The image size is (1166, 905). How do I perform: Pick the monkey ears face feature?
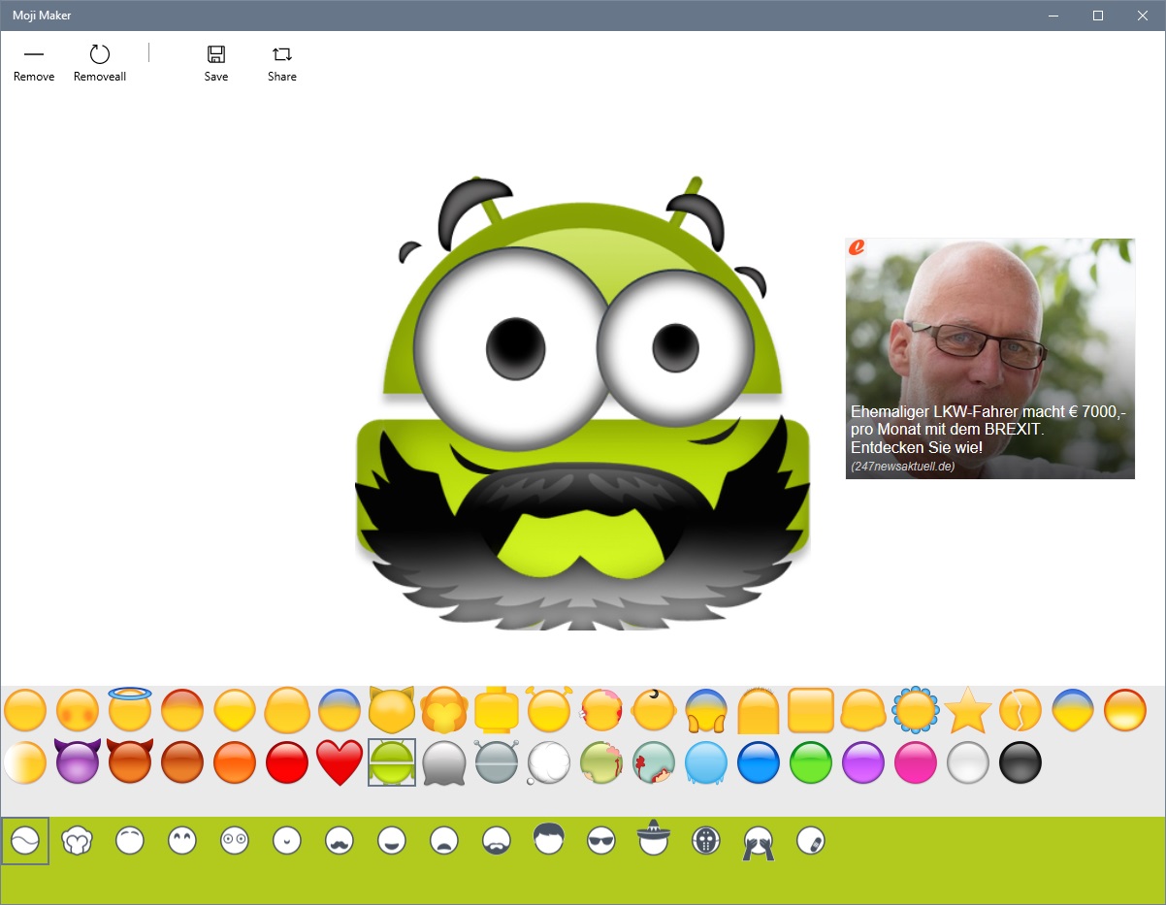(78, 841)
